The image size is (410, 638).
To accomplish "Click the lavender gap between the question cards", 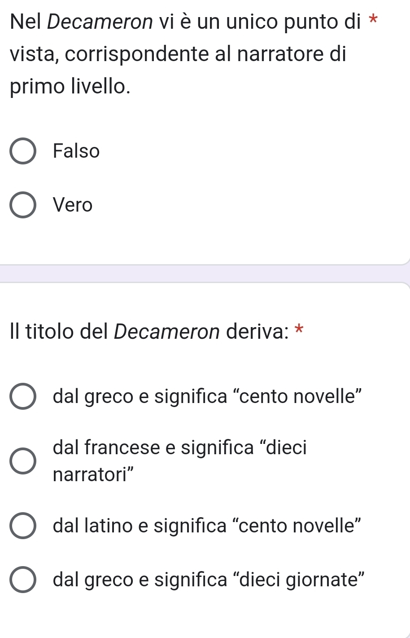I will pos(205,274).
